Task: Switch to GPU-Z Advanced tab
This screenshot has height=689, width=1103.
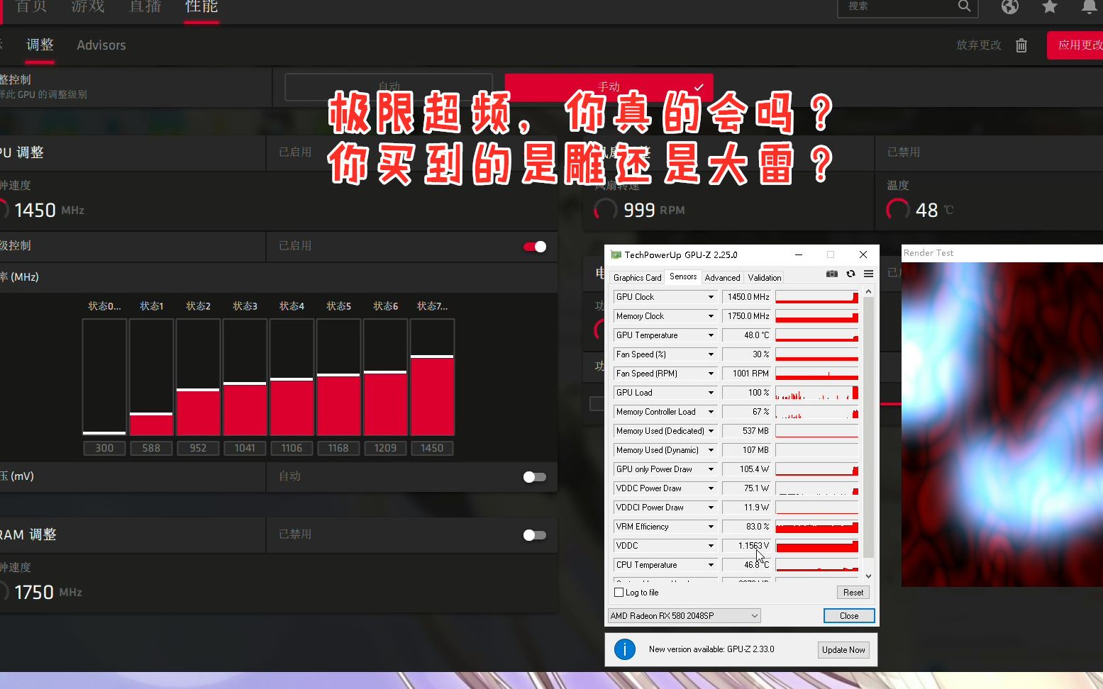Action: click(x=722, y=278)
